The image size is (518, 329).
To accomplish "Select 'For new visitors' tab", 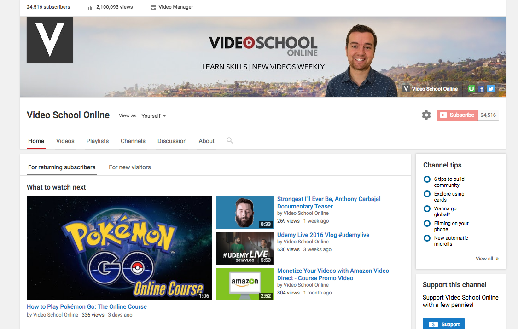I will click(130, 167).
